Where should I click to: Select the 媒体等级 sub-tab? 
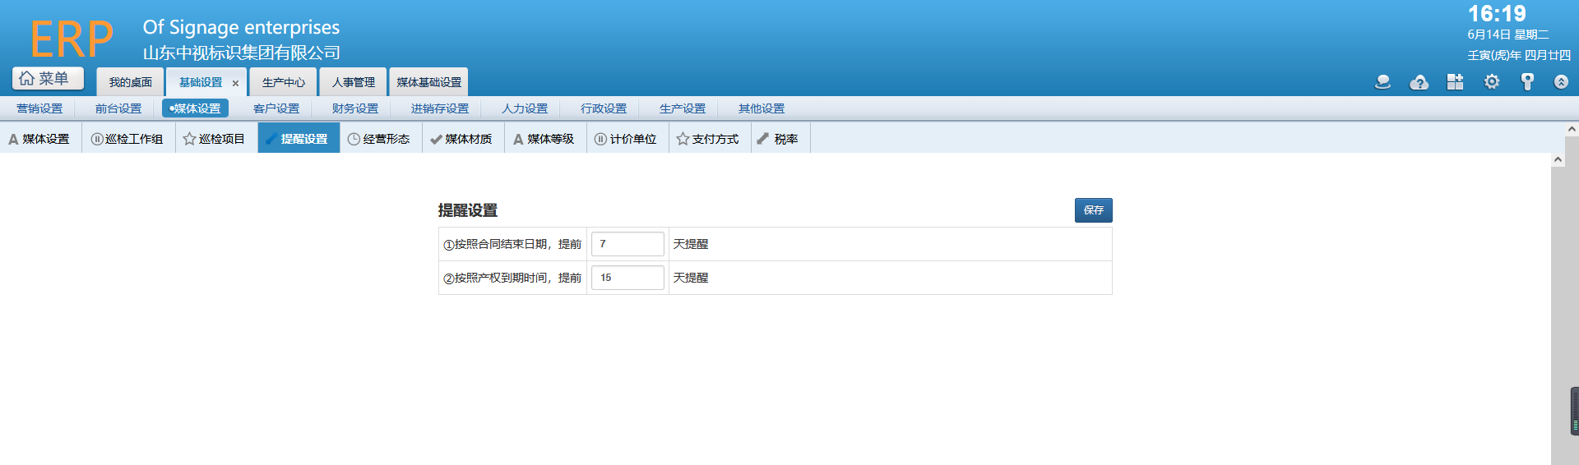tap(545, 139)
